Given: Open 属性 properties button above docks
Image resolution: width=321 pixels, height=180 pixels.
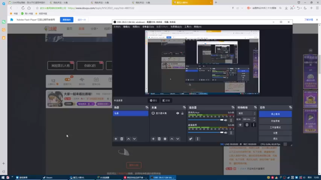Looking at the screenshot, I should pyautogui.click(x=153, y=100).
